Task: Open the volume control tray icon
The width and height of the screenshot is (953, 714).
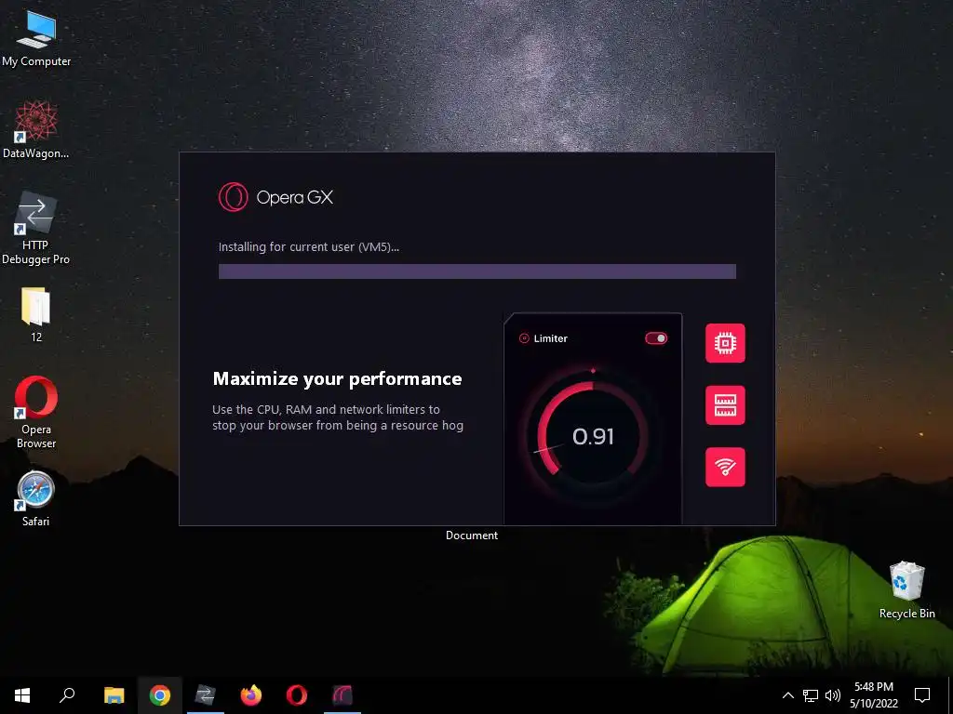Action: click(833, 695)
